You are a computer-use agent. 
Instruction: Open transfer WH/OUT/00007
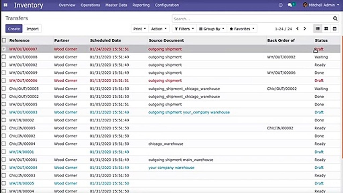tap(23, 49)
